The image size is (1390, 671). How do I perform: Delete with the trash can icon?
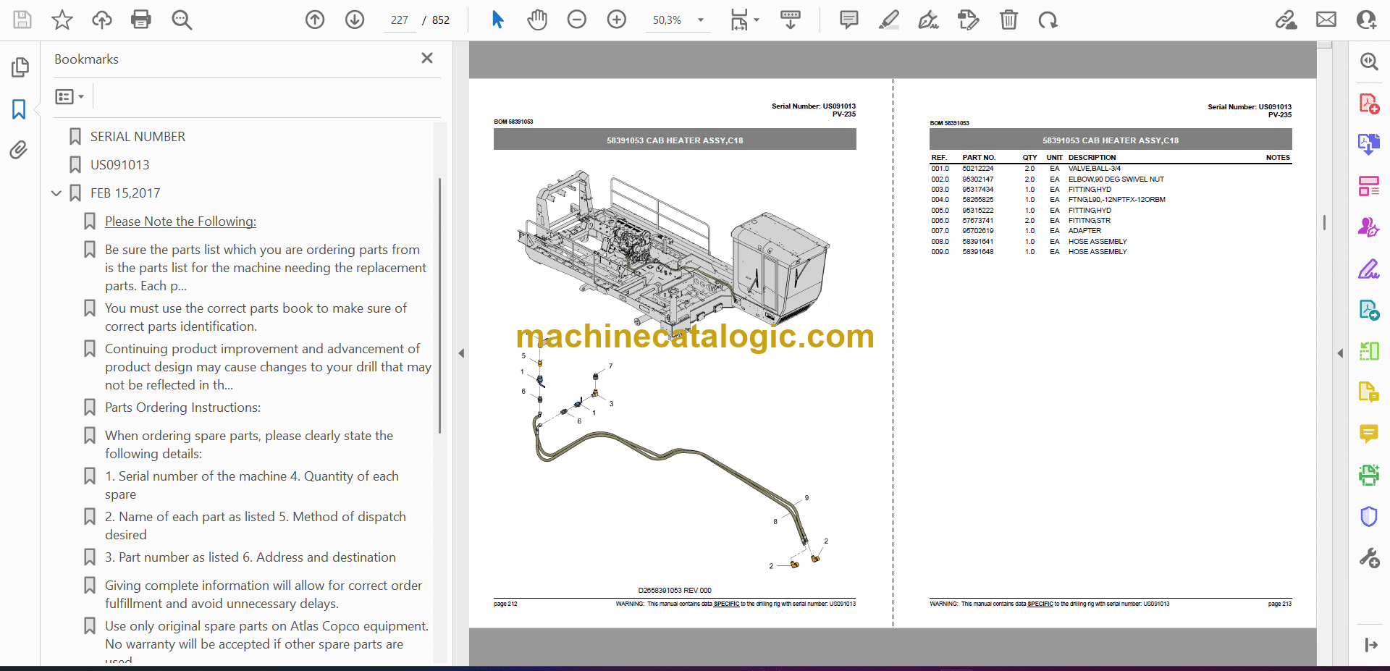[x=1008, y=20]
